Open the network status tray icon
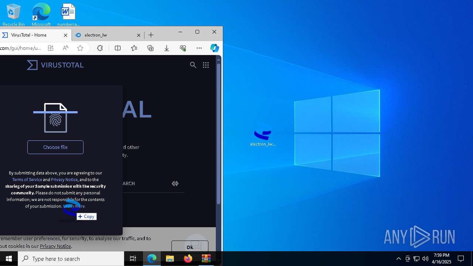The height and width of the screenshot is (266, 473). pyautogui.click(x=416, y=259)
